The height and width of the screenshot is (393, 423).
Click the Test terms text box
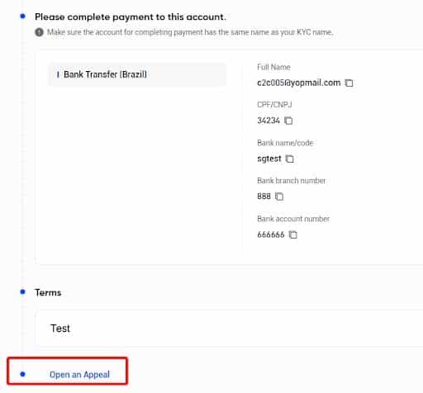tap(229, 328)
